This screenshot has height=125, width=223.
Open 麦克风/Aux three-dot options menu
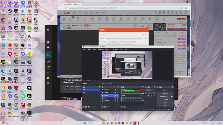[122, 91]
